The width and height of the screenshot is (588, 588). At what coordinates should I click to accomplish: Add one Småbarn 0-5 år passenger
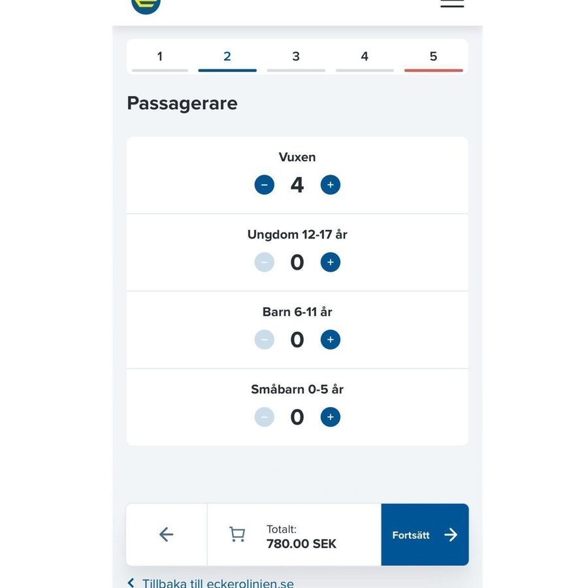330,417
